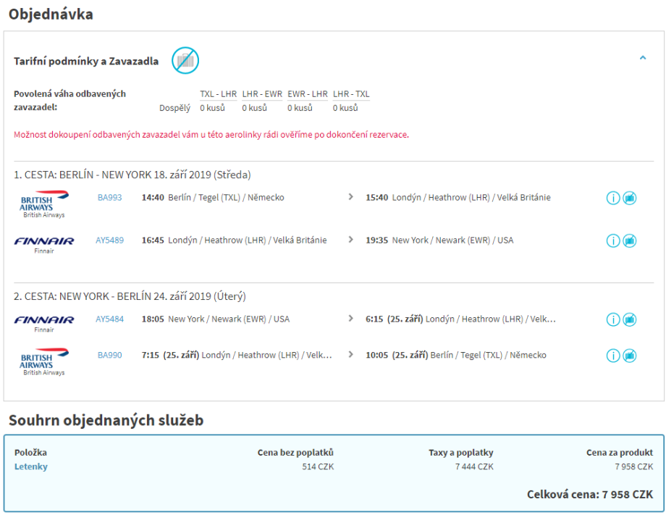This screenshot has height=515, width=666.
Task: Click the no-baggage icon for flight BA990
Action: coord(630,356)
